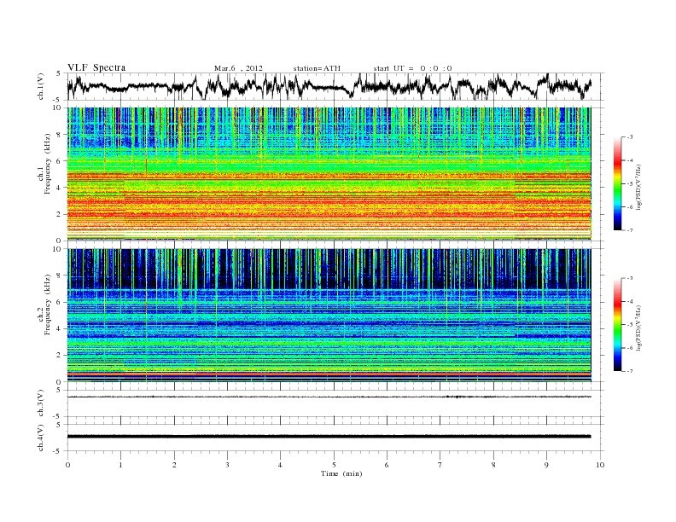This screenshot has width=676, height=522.
Task: Click the -3 value on upper colorbar
Action: (x=630, y=137)
